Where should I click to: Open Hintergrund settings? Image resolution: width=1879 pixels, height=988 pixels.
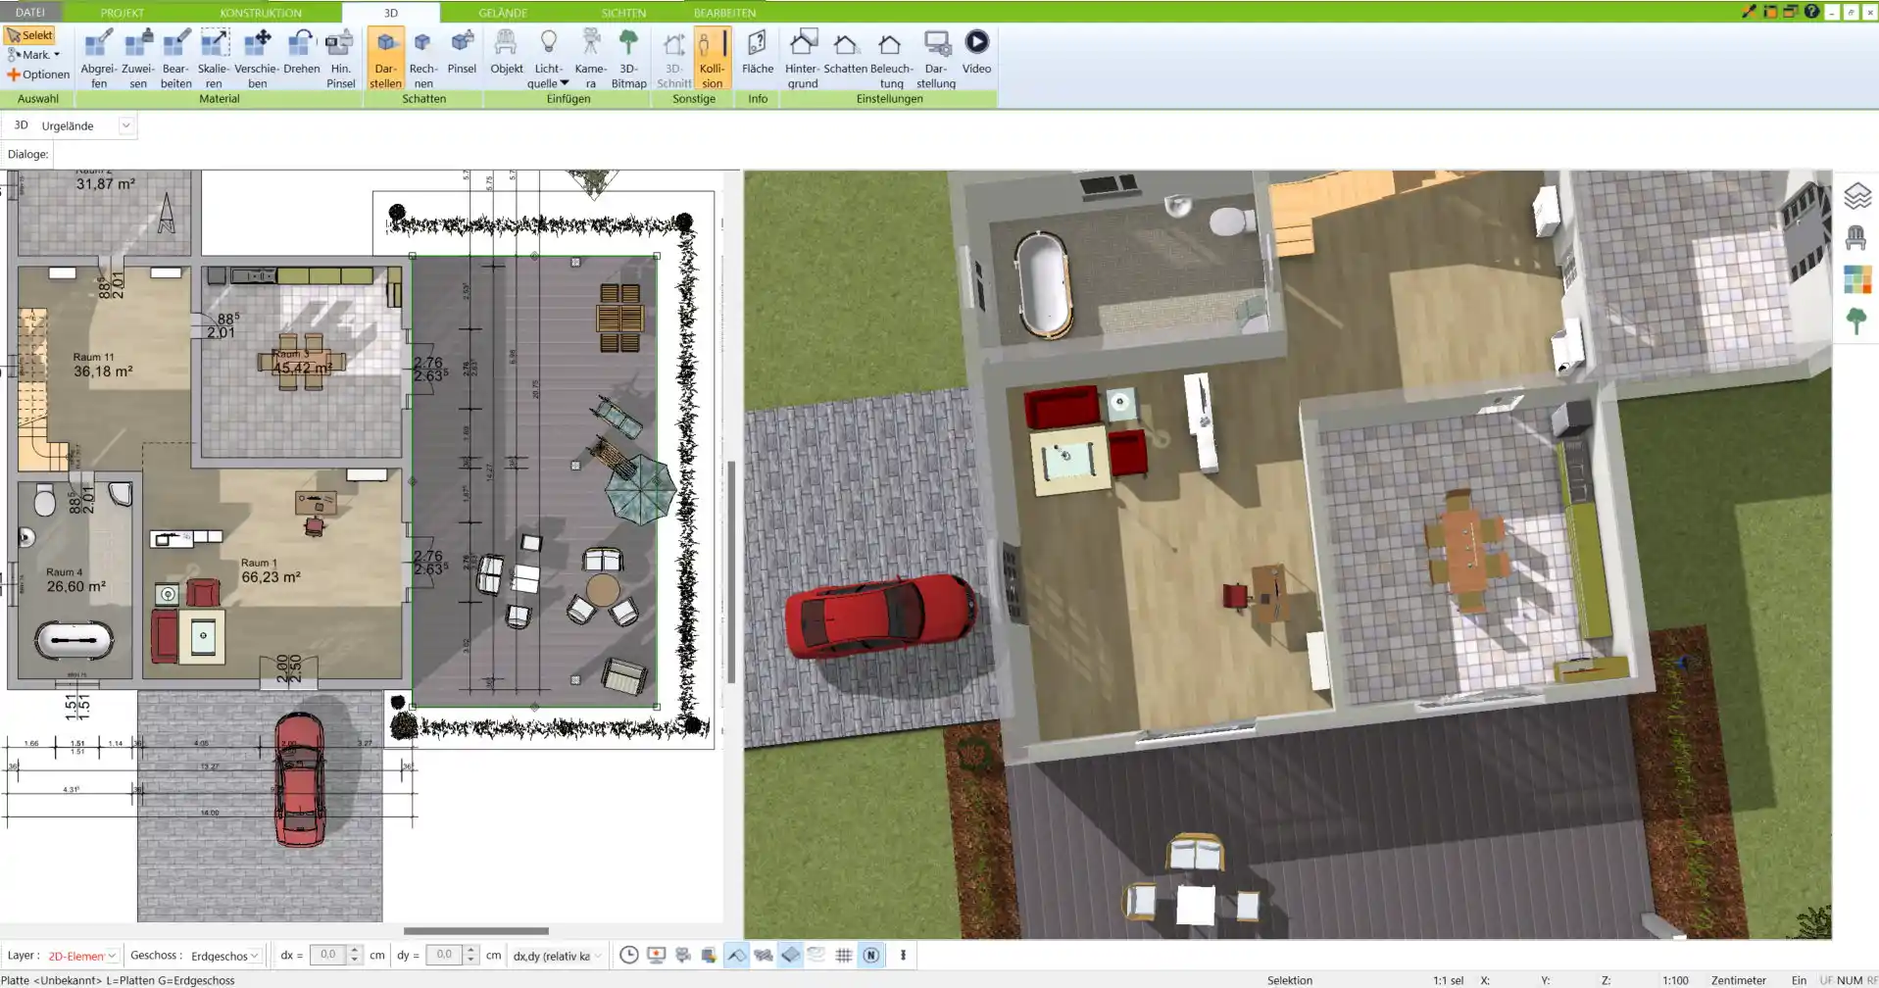pyautogui.click(x=802, y=58)
